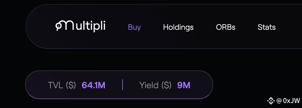Click the 64.1M TVL value
Screen dimensions: 302x108
point(94,85)
